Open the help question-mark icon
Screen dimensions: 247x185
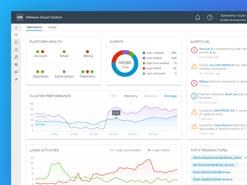[210, 17]
